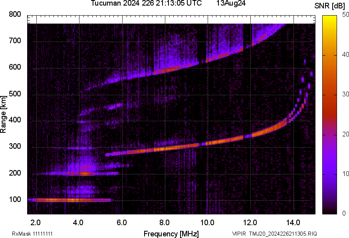Click the date label "13Aug24"
The image size is (349, 238).
pyautogui.click(x=231, y=4)
